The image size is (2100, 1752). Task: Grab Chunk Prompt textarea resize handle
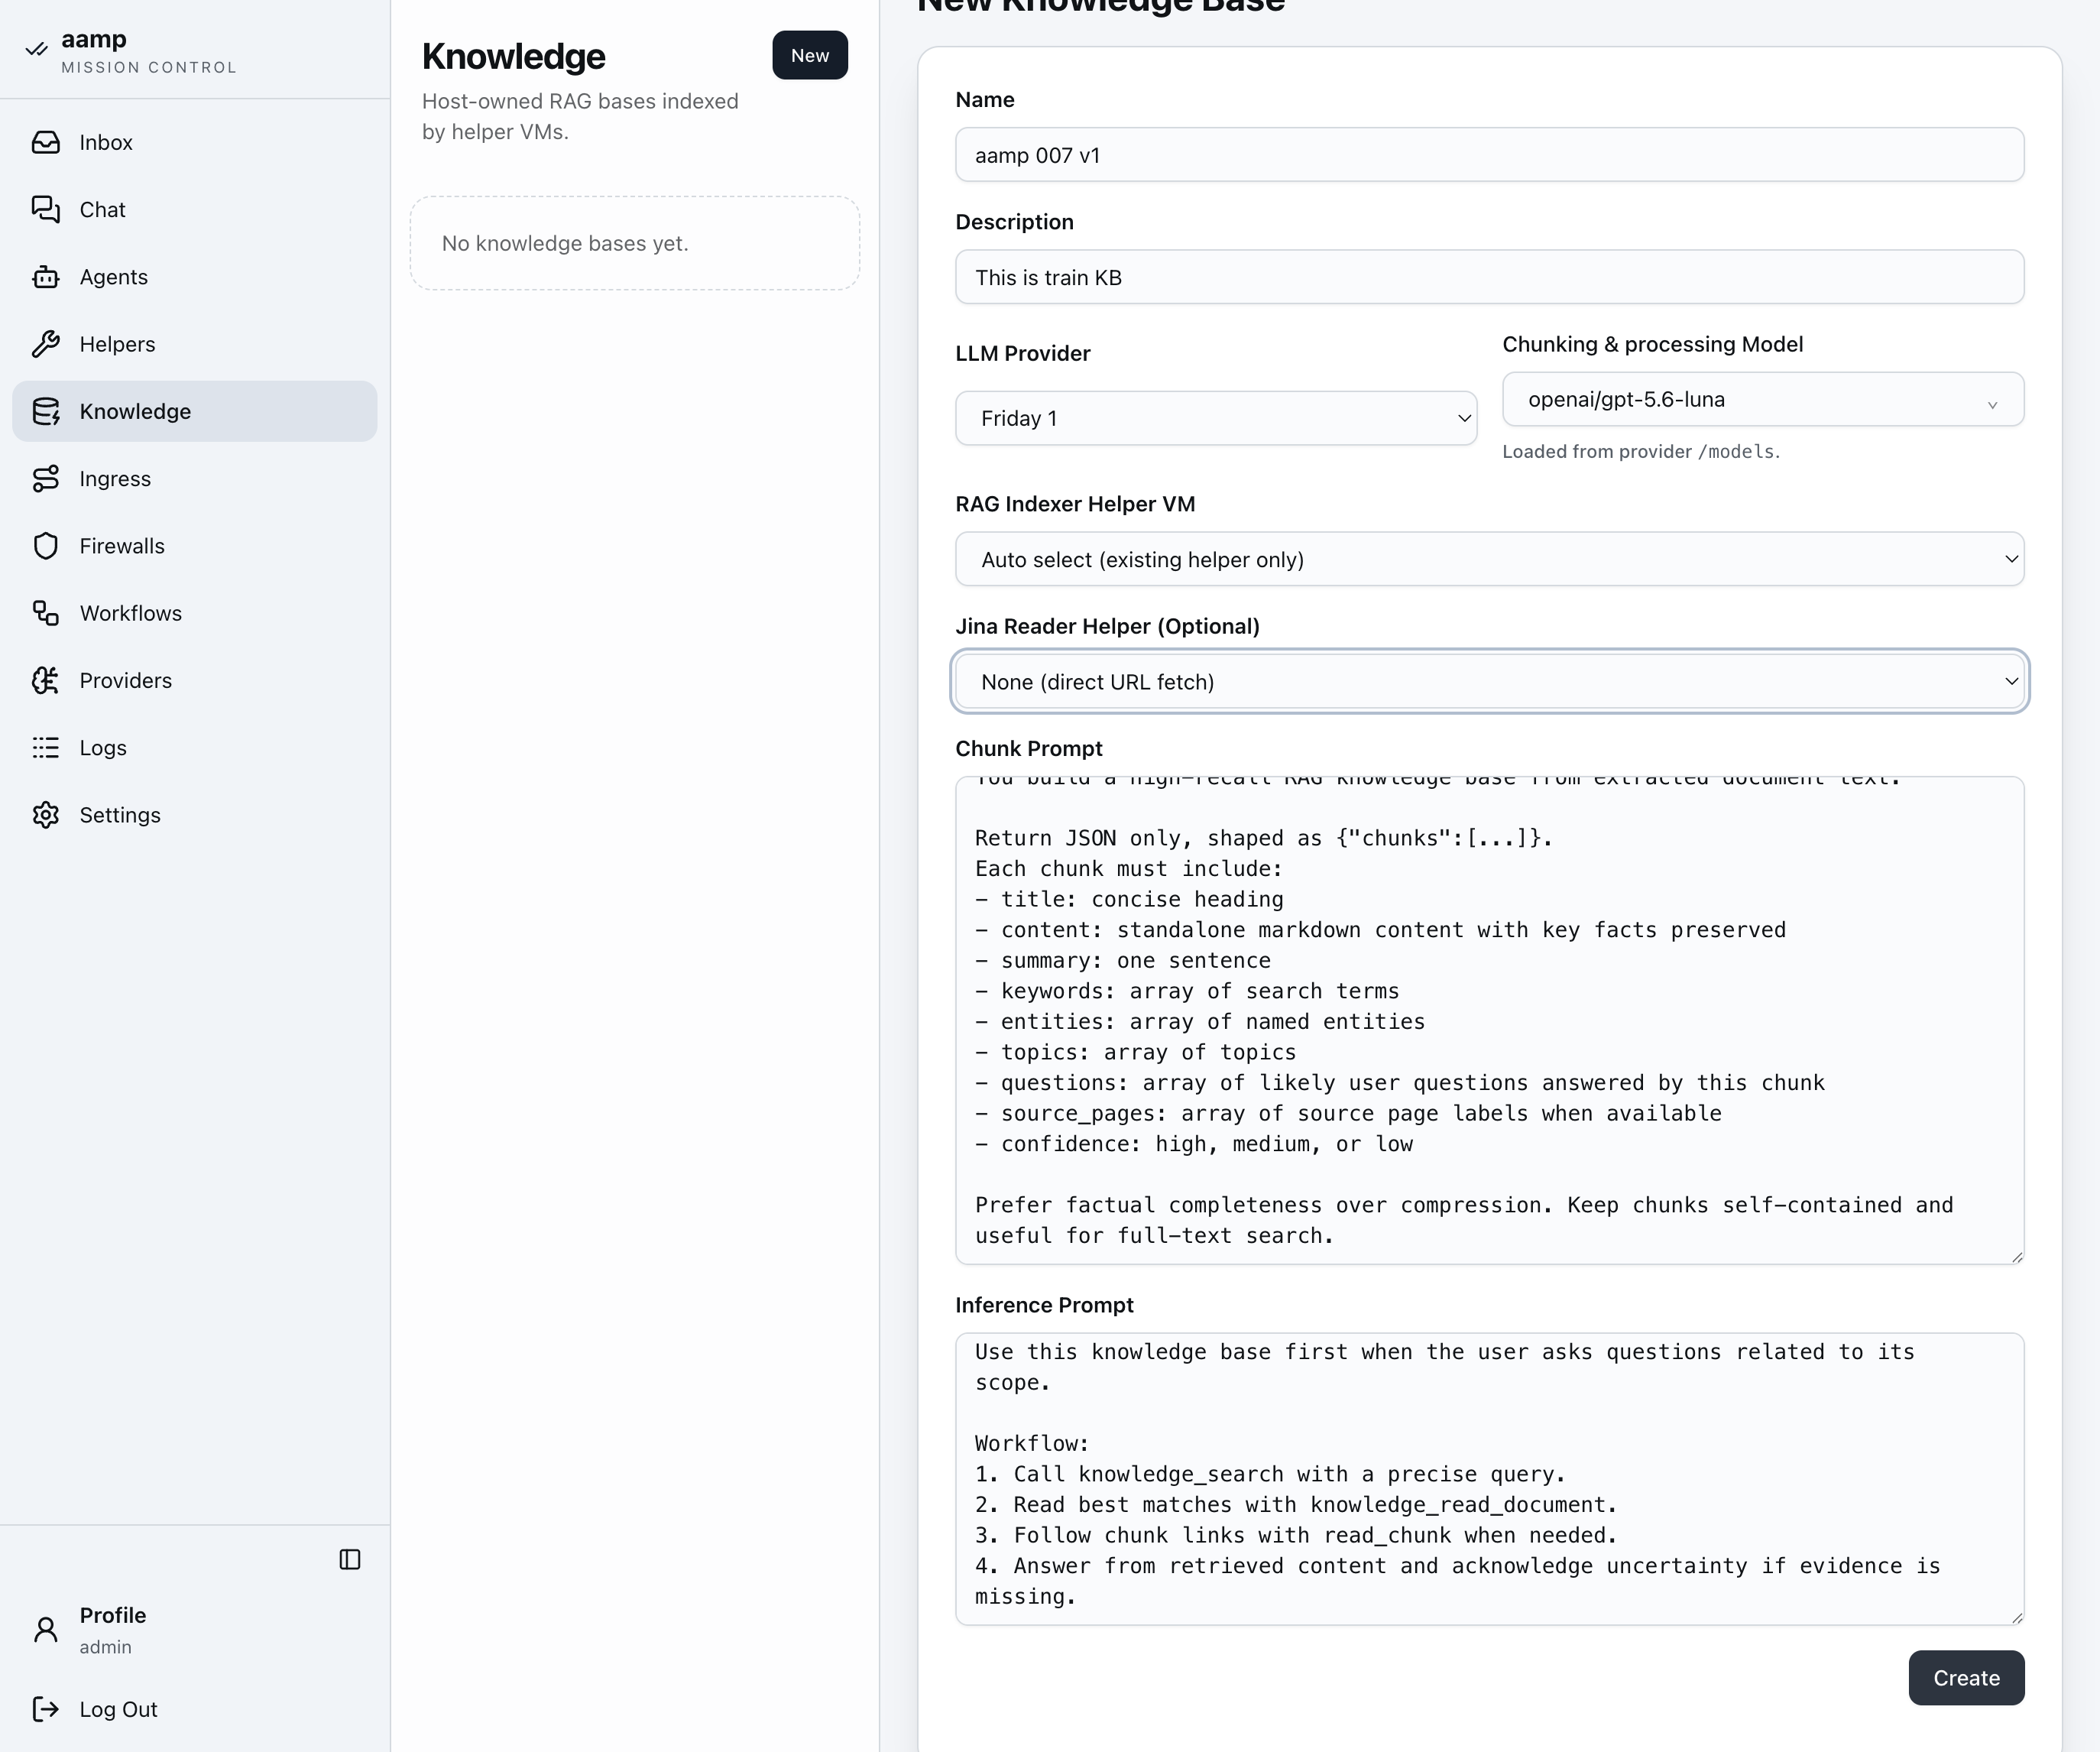coord(2017,1257)
